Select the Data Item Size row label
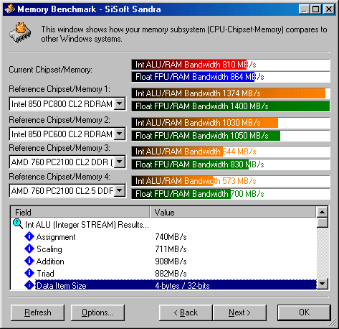This screenshot has height=329, width=339. pos(61,285)
